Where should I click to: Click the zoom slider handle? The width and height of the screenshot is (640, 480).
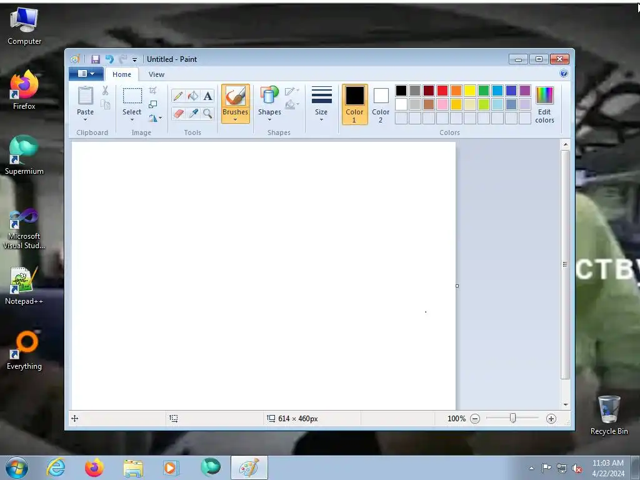[512, 418]
